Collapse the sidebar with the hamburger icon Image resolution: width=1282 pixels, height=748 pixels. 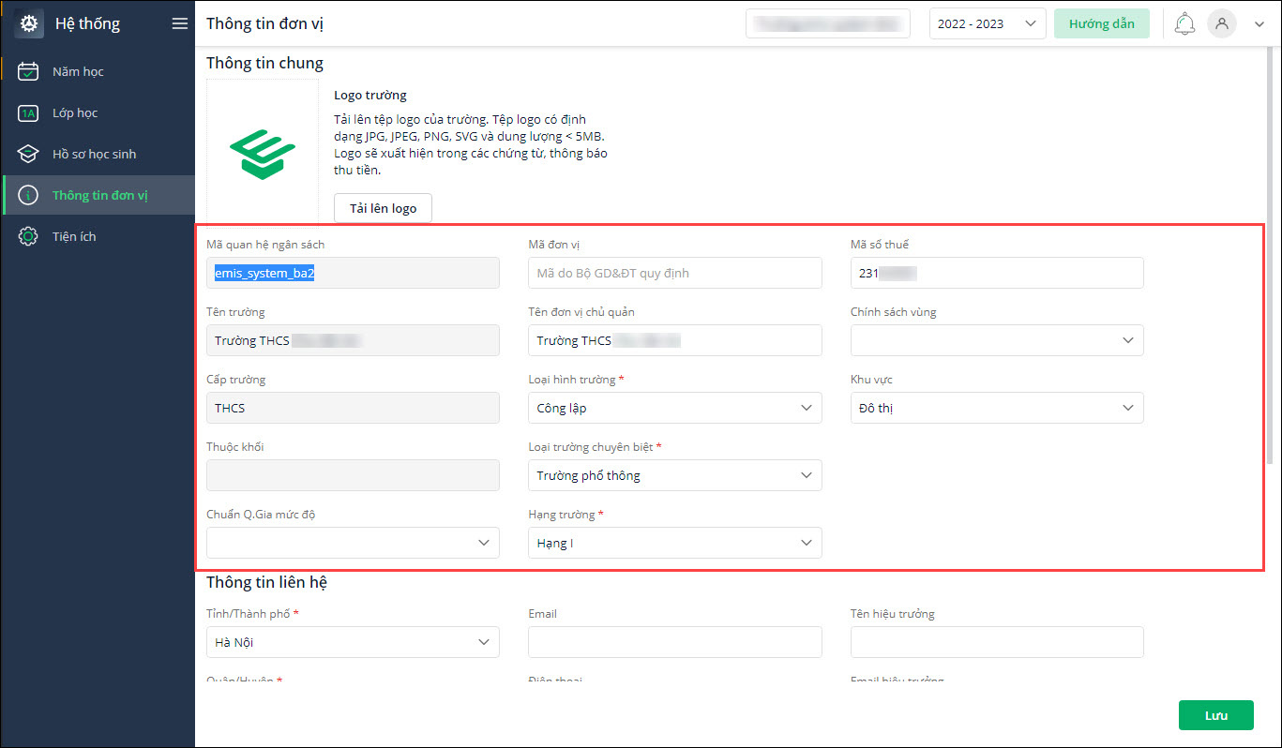pos(180,23)
